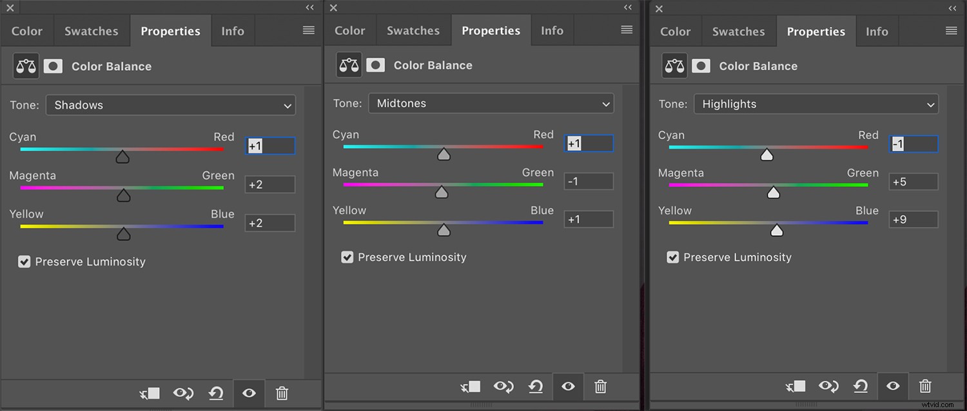Toggle Preserve Luminosity in the Shadows panel
967x411 pixels.
(24, 262)
